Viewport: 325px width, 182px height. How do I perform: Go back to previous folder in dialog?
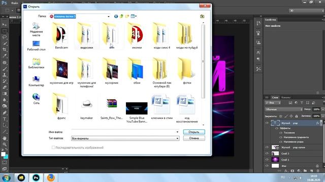coord(116,16)
